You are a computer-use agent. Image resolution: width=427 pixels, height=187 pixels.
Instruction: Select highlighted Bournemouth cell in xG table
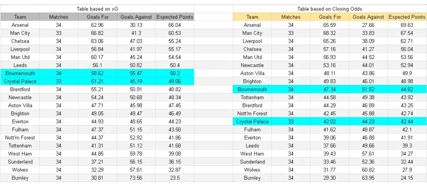point(20,73)
